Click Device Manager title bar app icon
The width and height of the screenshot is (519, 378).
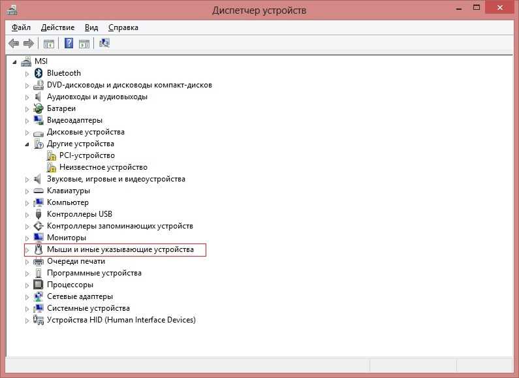pyautogui.click(x=12, y=10)
